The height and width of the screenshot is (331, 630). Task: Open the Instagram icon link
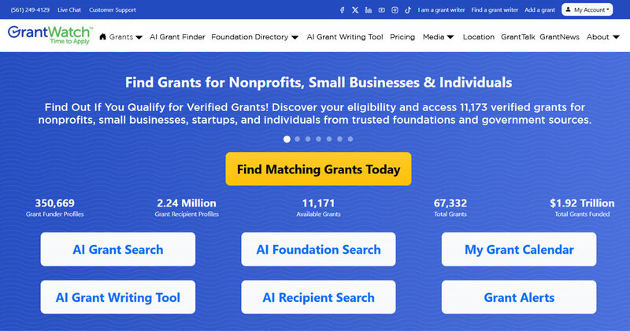(x=395, y=10)
